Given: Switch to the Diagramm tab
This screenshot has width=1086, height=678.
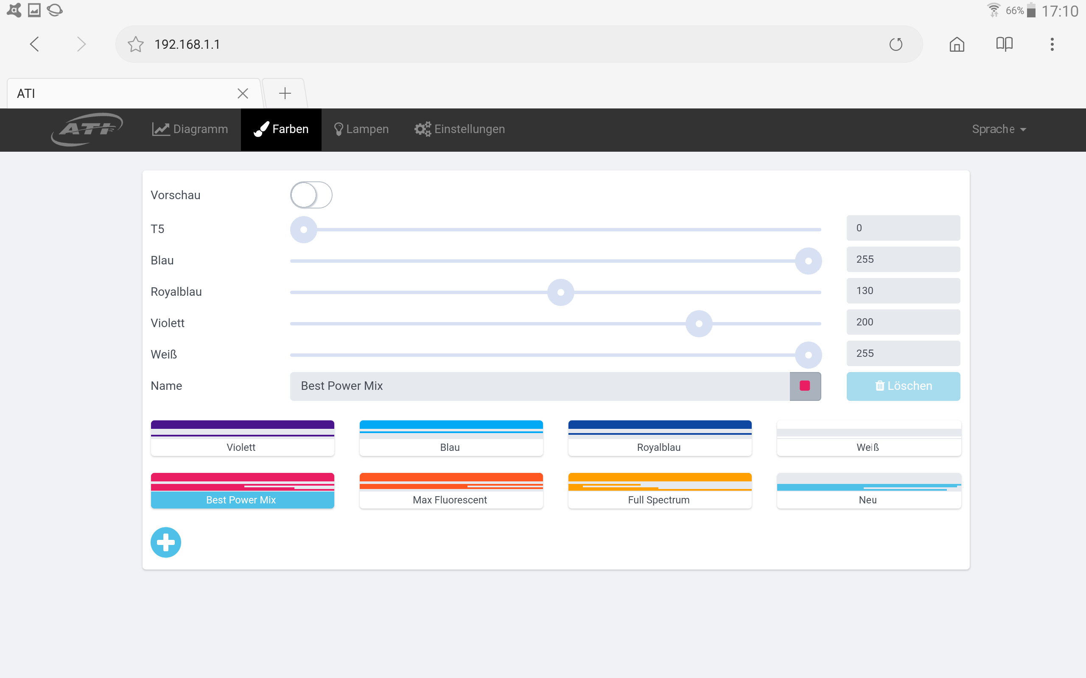Looking at the screenshot, I should click(190, 129).
